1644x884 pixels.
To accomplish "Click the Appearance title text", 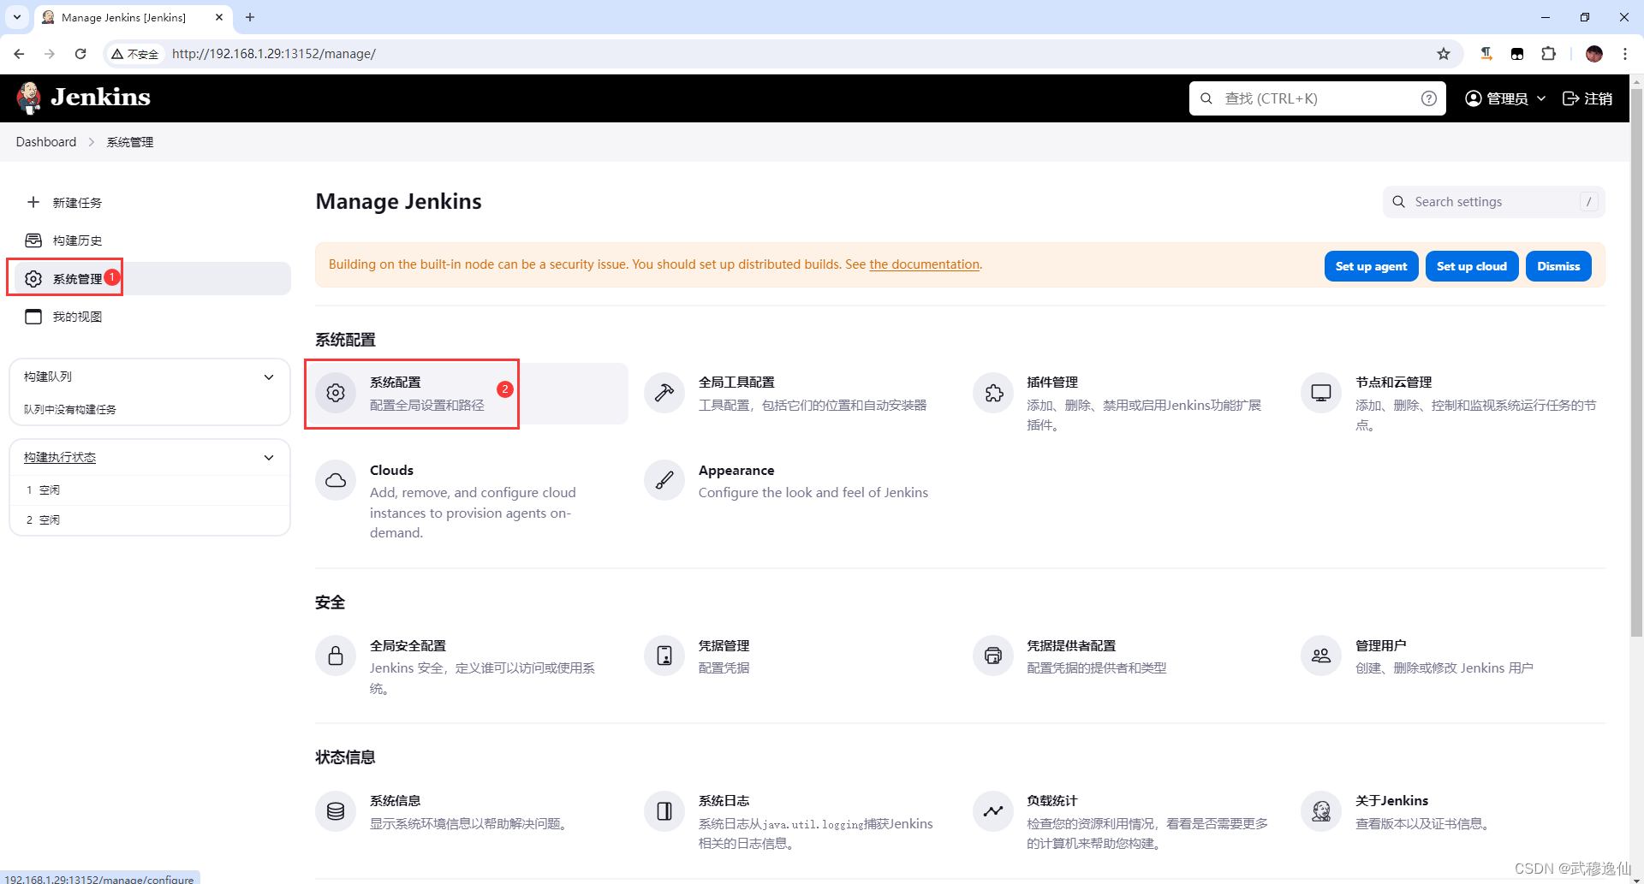I will point(736,470).
